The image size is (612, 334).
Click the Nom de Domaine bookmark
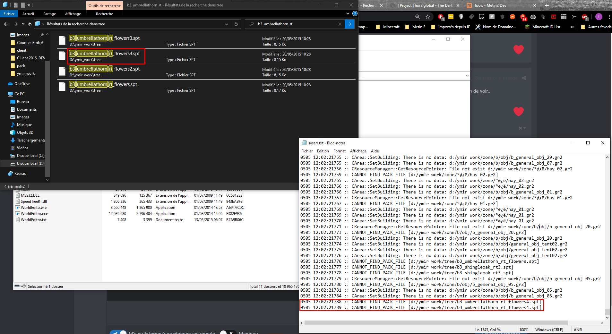click(496, 27)
